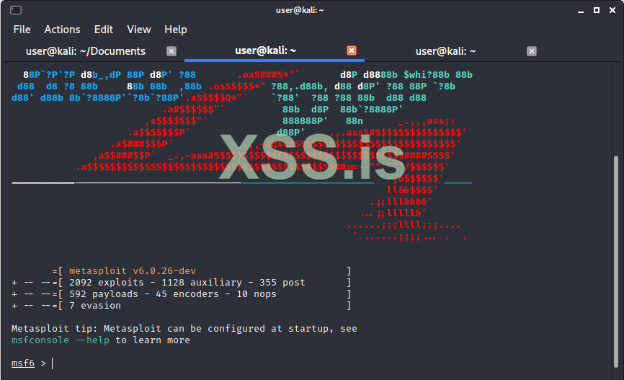Image resolution: width=624 pixels, height=380 pixels.
Task: Open the Edit menu
Action: [104, 30]
